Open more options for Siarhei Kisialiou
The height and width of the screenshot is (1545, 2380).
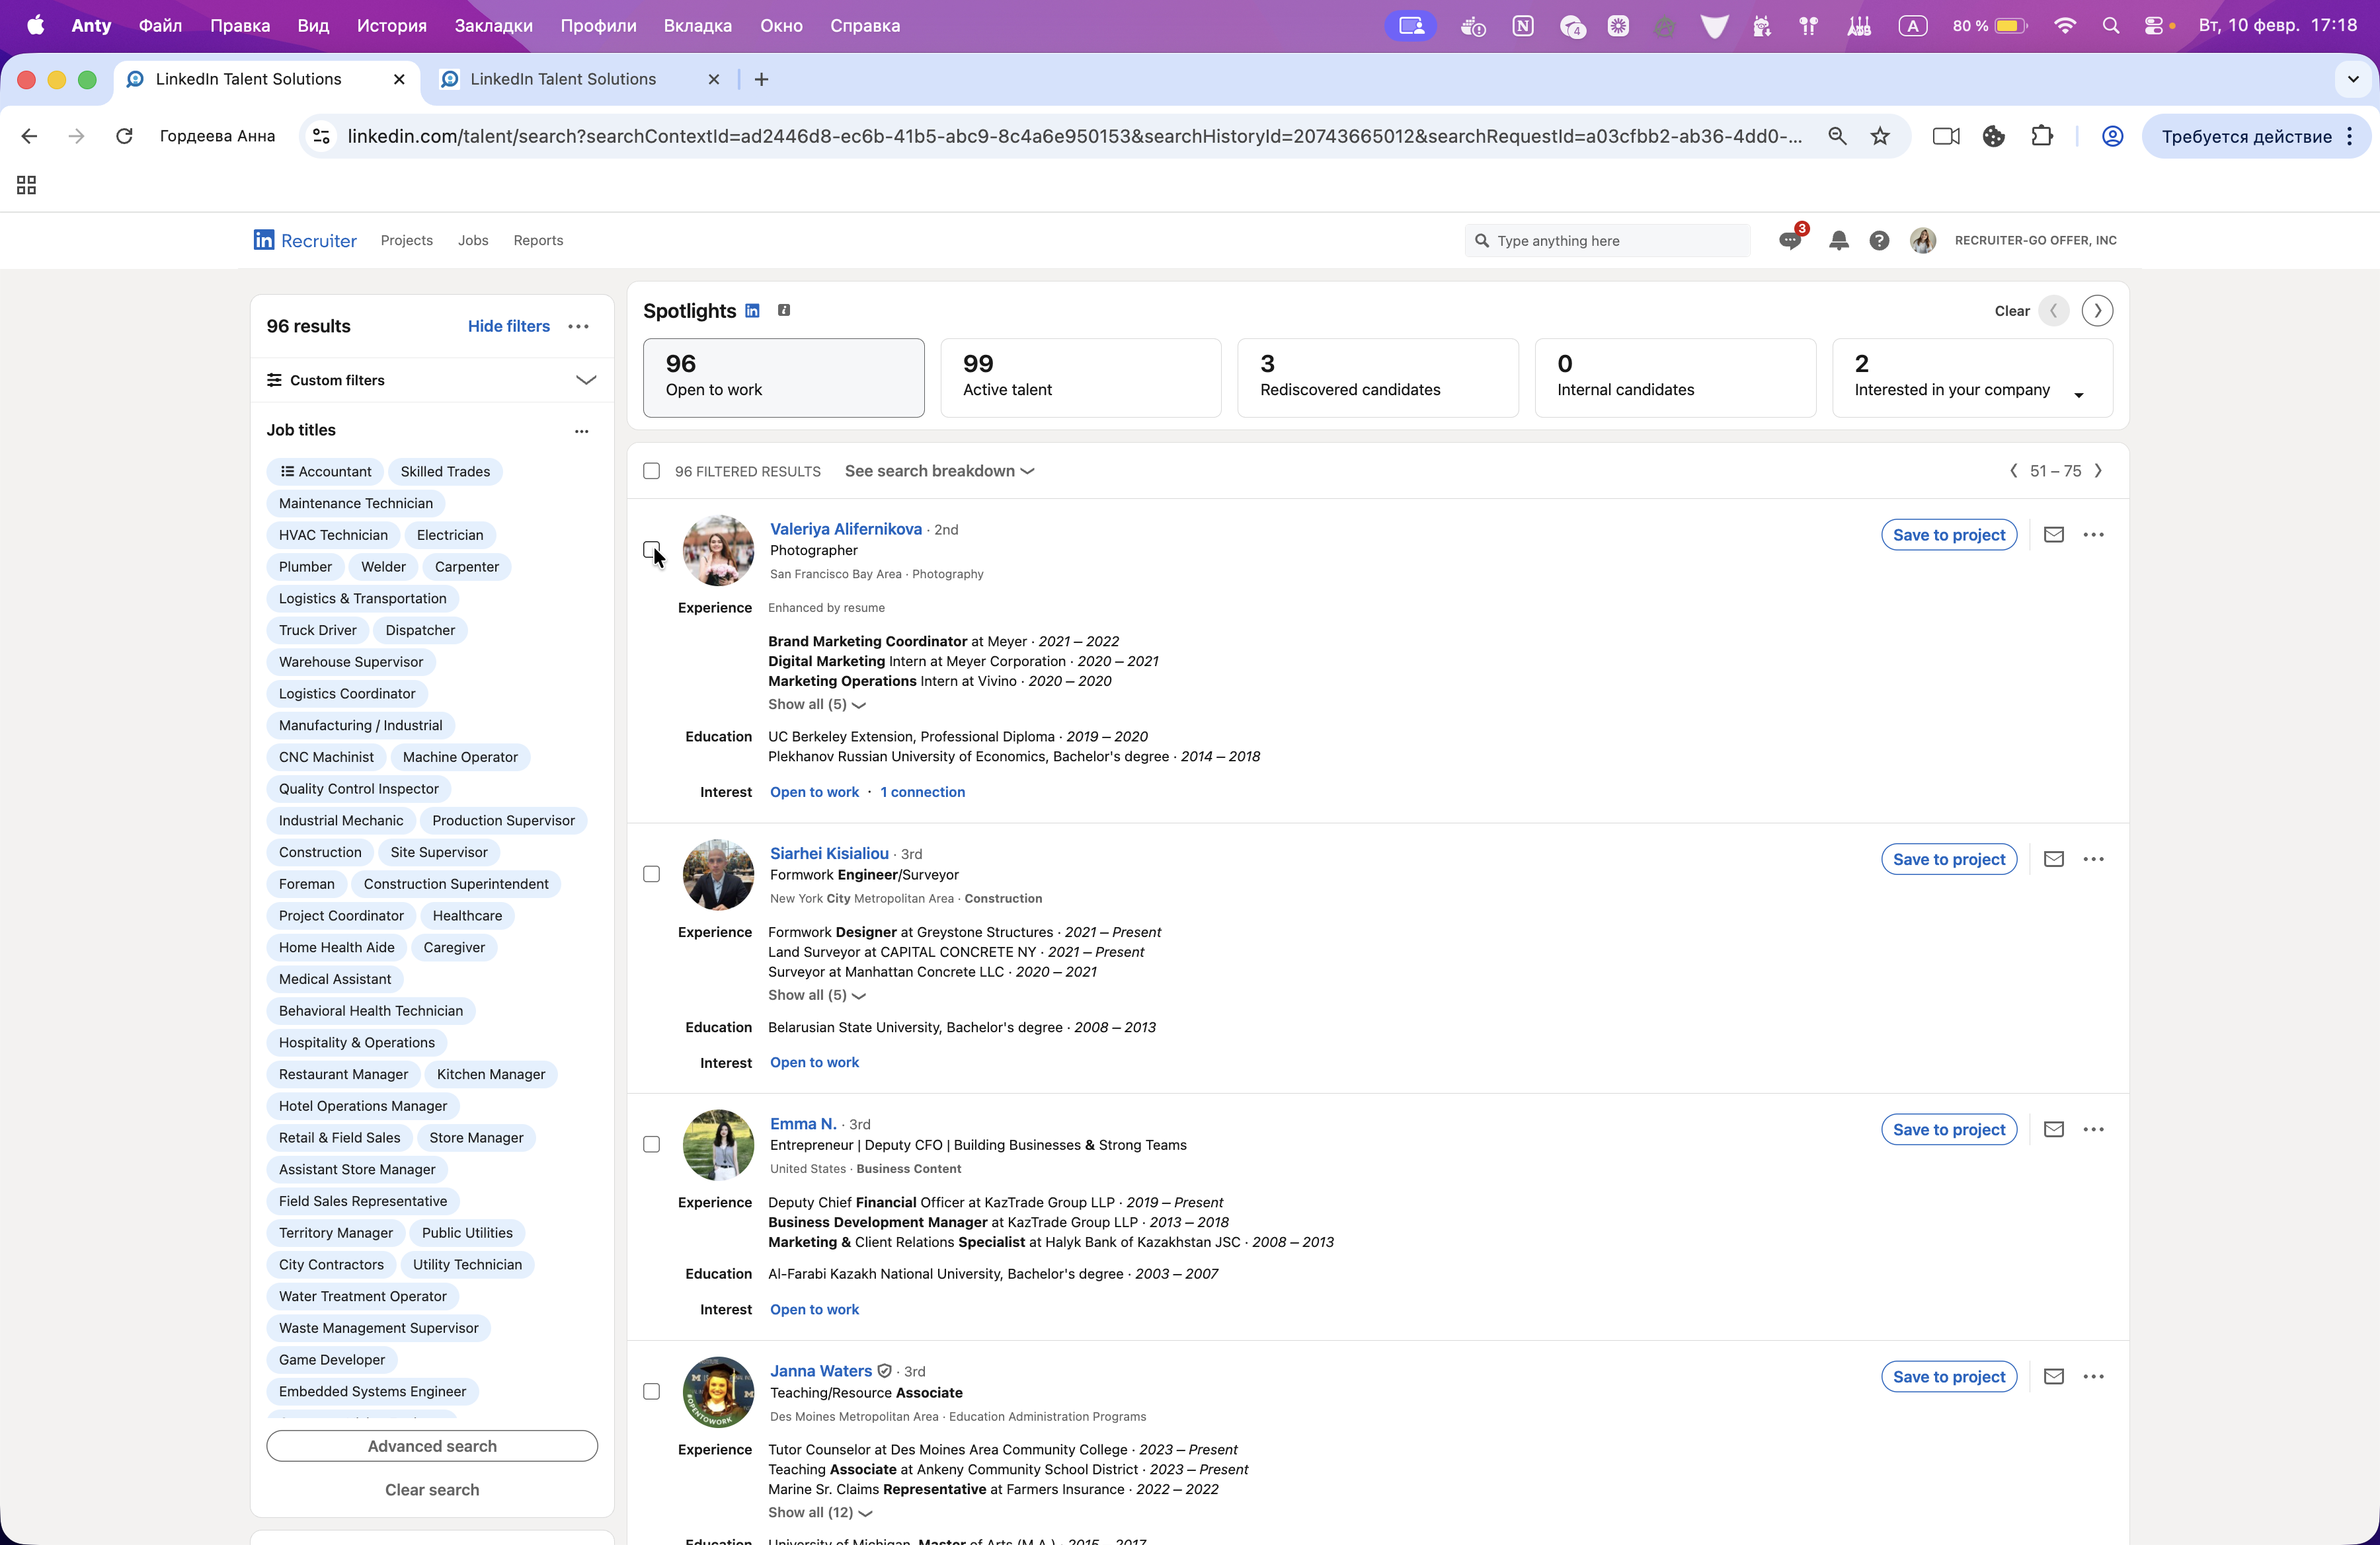click(2093, 860)
